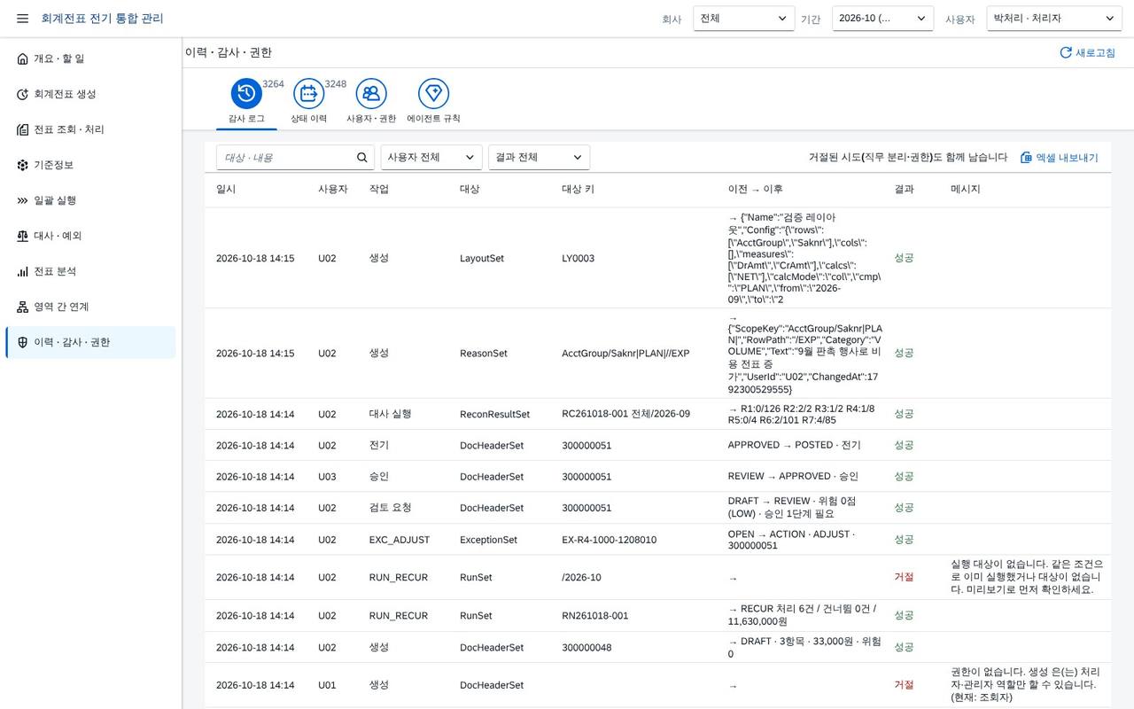Screen dimensions: 1134x709
Task: Click the 전표 조회 · 처리 document icon
Action: pyautogui.click(x=23, y=129)
